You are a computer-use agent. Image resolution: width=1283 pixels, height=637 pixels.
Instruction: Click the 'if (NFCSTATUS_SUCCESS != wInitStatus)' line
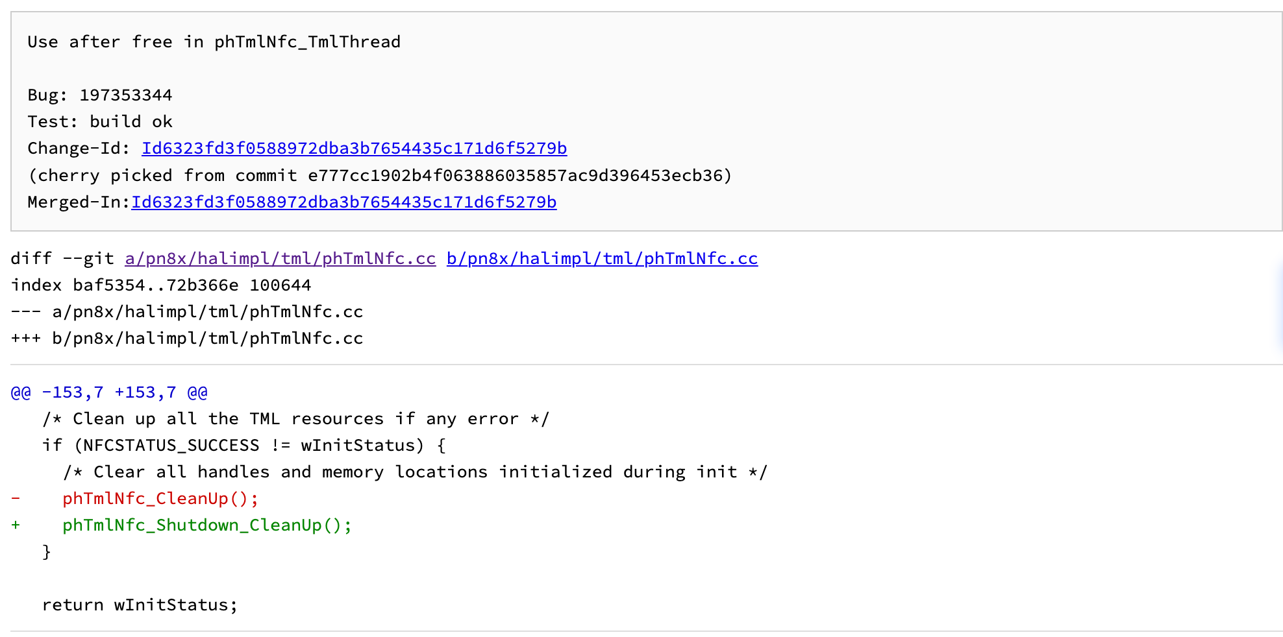click(244, 446)
